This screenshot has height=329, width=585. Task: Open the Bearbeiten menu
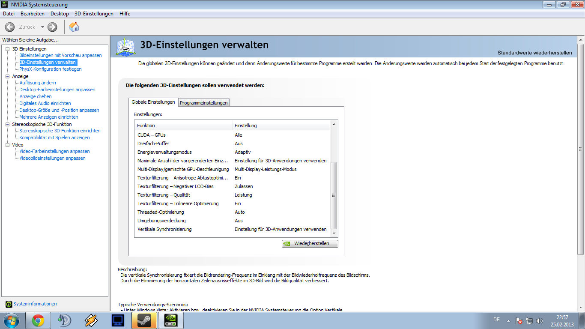point(33,14)
